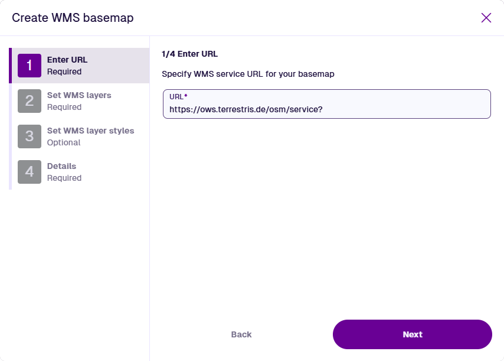504x361 pixels.
Task: Click "Required" under Set WMS layers
Action: coord(64,107)
